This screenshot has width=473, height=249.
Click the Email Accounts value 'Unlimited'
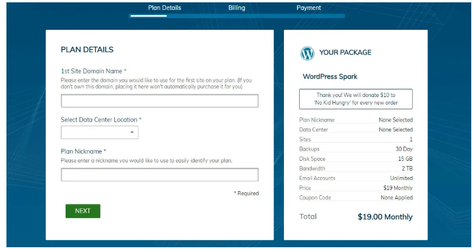pos(401,178)
